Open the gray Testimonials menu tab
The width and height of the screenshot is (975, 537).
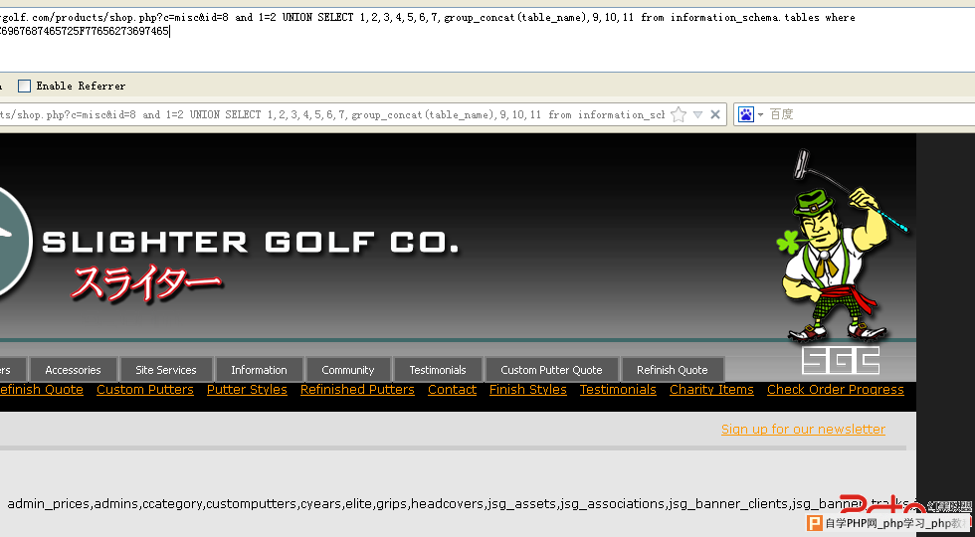(438, 370)
